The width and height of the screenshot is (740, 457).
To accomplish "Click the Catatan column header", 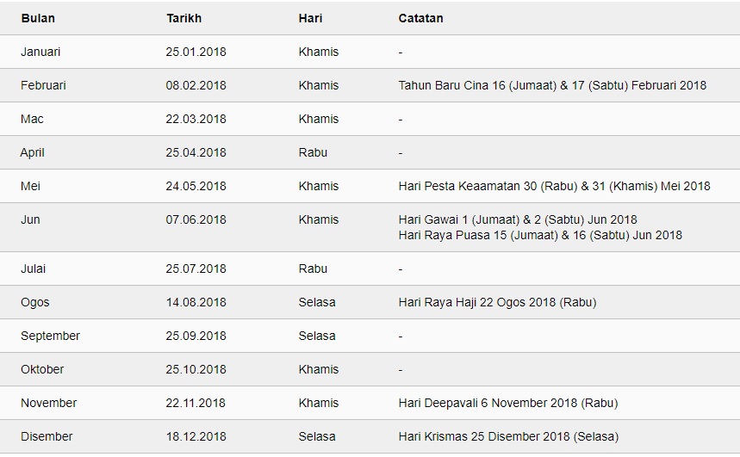I will point(420,18).
